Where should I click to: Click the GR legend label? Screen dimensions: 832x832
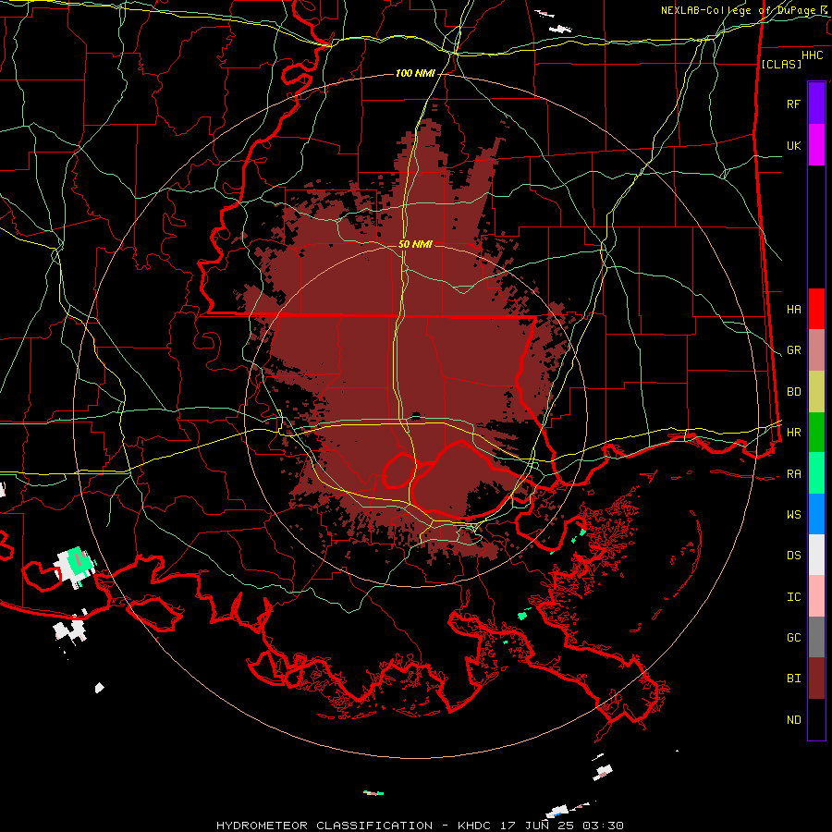click(794, 350)
